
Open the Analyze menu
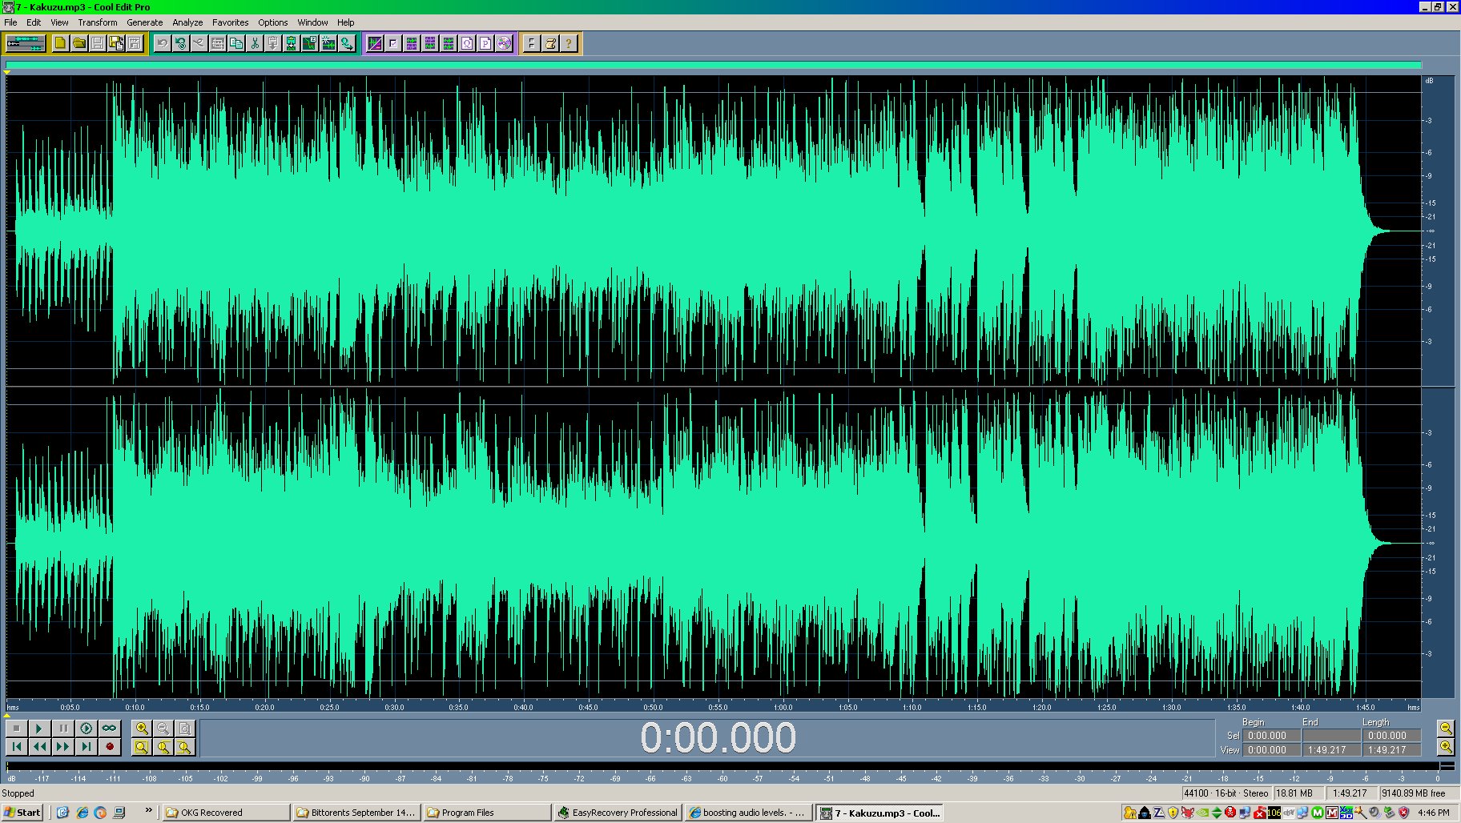coord(187,22)
